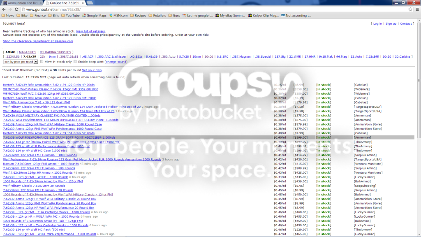This screenshot has width=421, height=237.
Task: Click the address bar URL field
Action: point(215,9)
